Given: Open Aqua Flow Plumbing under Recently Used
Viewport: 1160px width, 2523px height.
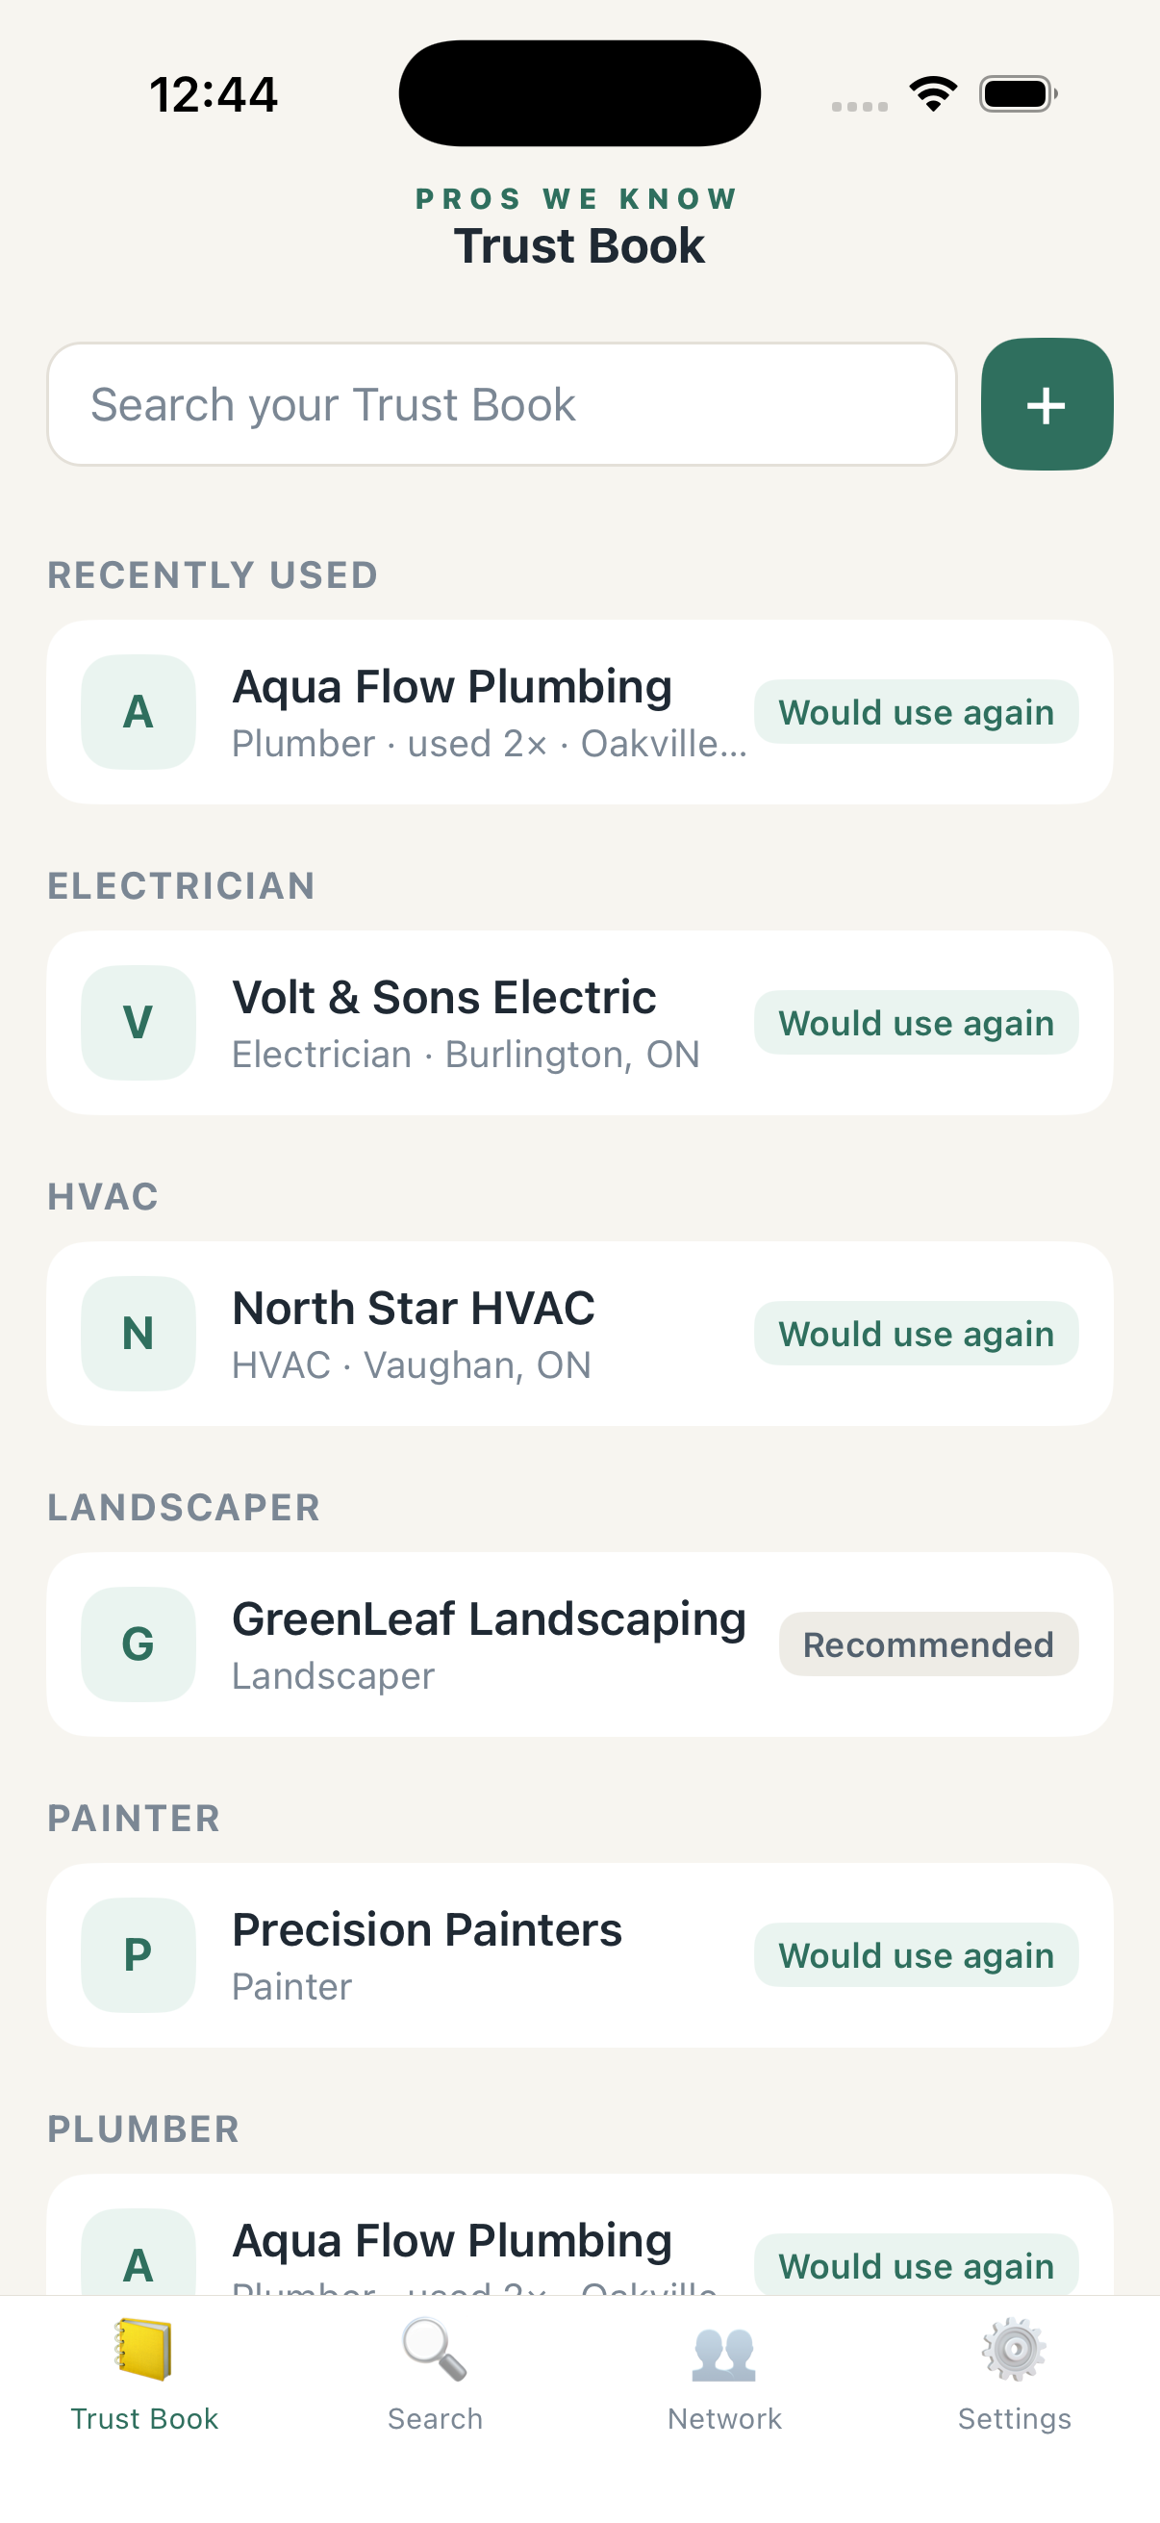Looking at the screenshot, I should [579, 712].
